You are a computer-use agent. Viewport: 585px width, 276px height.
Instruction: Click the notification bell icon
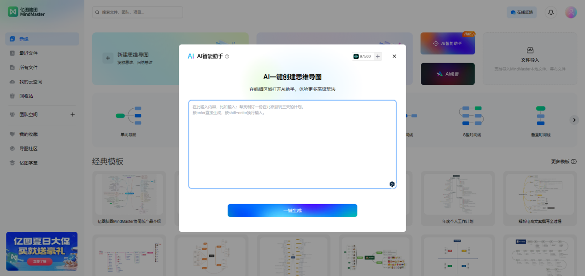(x=550, y=12)
